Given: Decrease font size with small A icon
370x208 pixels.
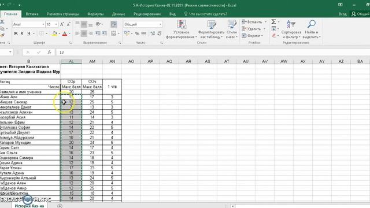Looking at the screenshot, I should click(x=68, y=24).
